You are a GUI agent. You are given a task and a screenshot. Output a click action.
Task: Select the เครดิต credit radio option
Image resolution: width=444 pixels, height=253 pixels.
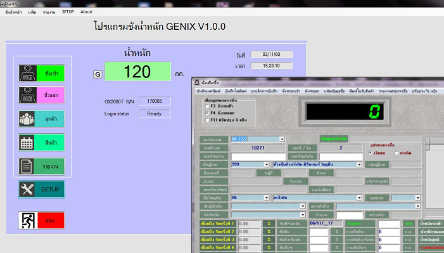coord(397,153)
